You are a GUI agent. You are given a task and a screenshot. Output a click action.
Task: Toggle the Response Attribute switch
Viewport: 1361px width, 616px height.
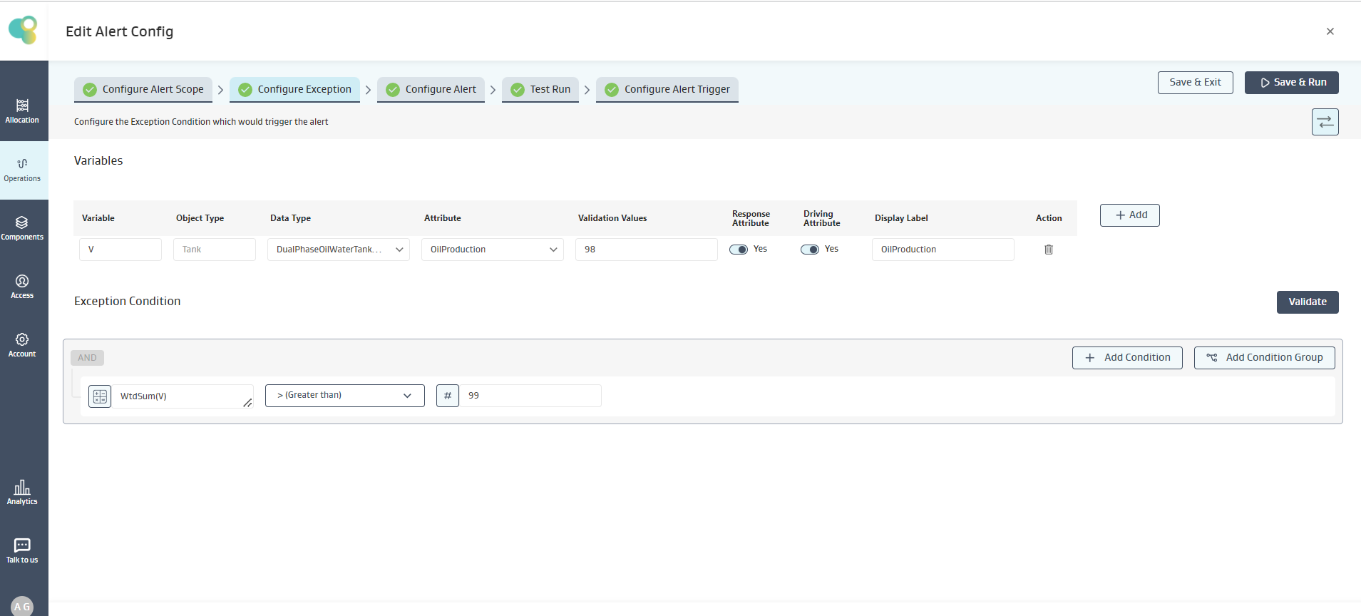[739, 250]
